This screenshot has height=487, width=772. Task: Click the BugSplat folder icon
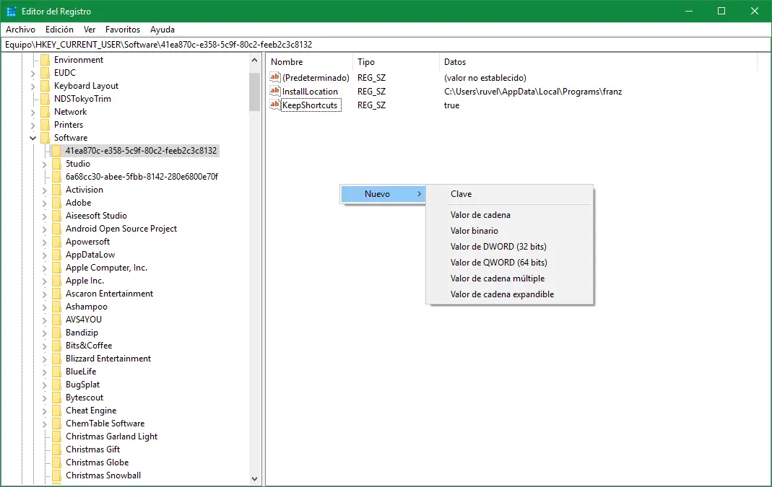pos(56,385)
